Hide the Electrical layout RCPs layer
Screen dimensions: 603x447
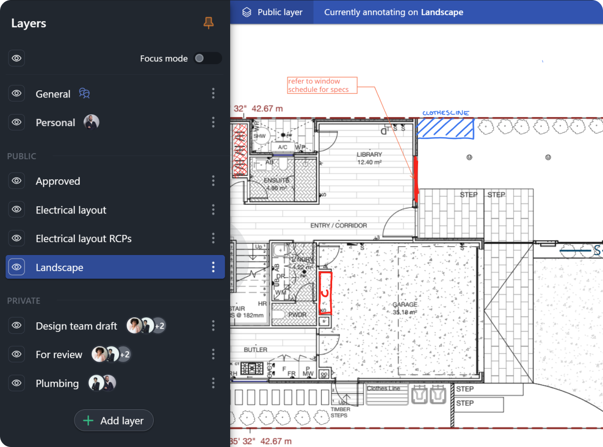click(x=16, y=238)
